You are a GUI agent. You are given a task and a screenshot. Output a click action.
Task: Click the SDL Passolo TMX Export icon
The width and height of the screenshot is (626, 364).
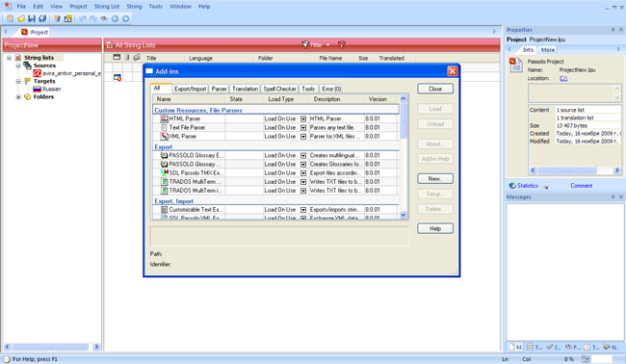[x=164, y=172]
